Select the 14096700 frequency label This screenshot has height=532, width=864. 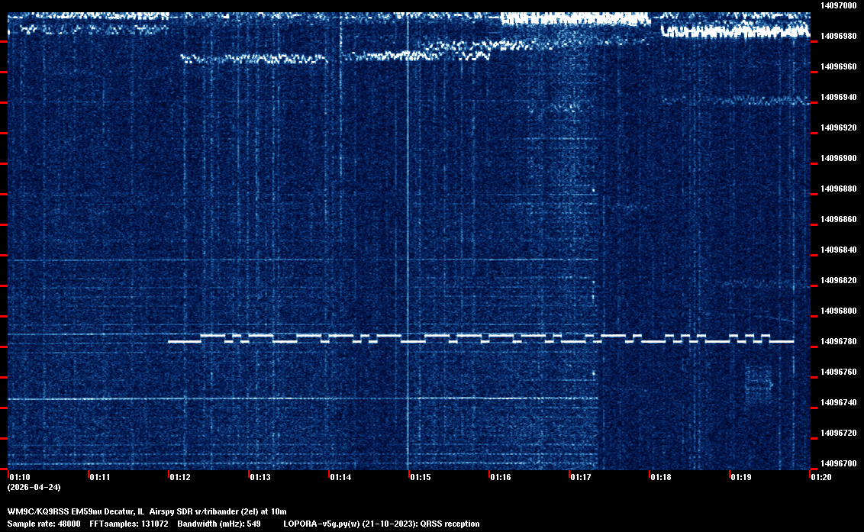point(838,463)
